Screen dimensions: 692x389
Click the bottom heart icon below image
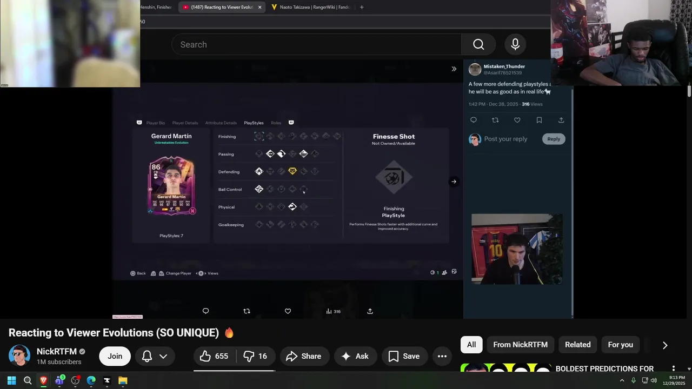pos(288,311)
